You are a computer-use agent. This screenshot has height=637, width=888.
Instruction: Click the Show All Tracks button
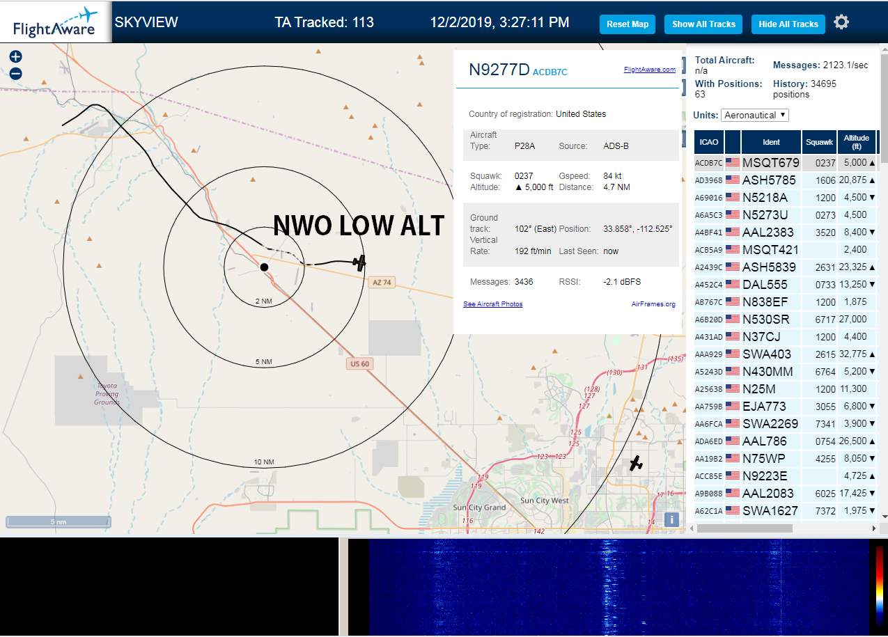click(703, 24)
